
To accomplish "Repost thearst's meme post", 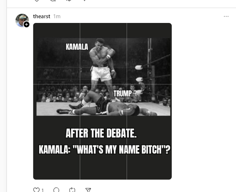I will 72,190.
